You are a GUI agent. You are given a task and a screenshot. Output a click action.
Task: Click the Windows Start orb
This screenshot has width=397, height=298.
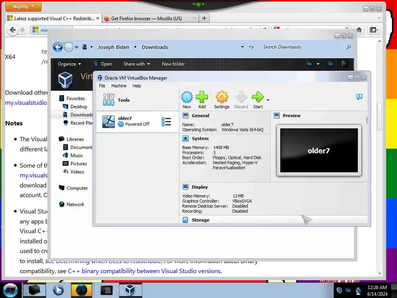(x=10, y=290)
